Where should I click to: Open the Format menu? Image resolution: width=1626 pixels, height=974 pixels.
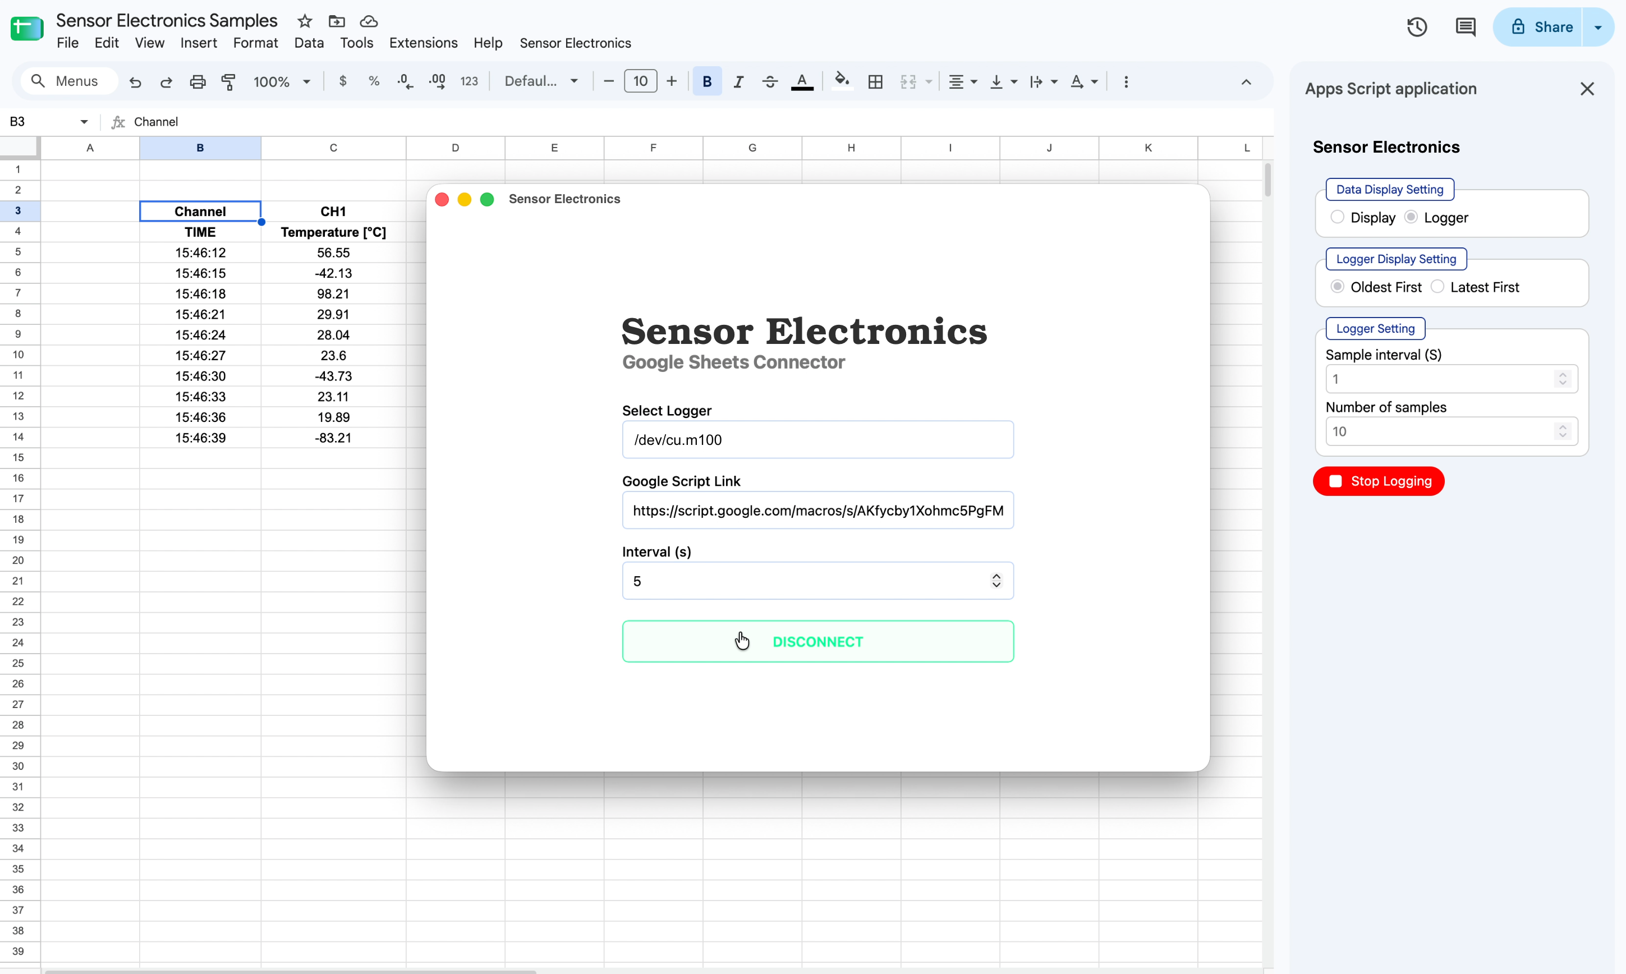point(255,43)
